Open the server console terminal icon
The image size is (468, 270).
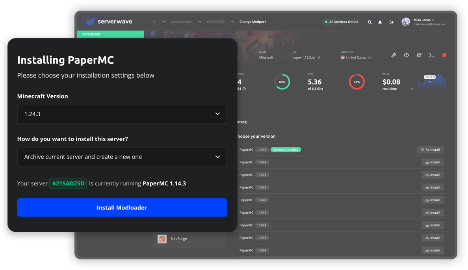pos(432,55)
